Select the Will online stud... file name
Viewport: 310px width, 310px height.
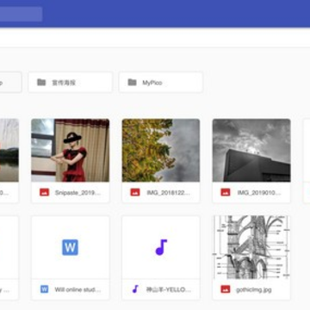[x=77, y=289]
